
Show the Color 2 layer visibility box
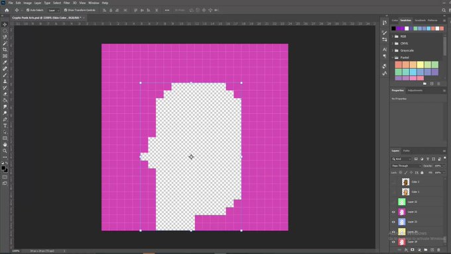tap(393, 182)
